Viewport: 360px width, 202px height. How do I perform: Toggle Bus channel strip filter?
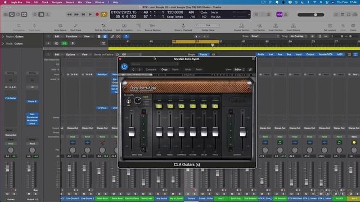click(x=289, y=54)
